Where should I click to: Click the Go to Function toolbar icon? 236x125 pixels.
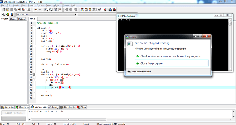pyautogui.click(x=55, y=10)
